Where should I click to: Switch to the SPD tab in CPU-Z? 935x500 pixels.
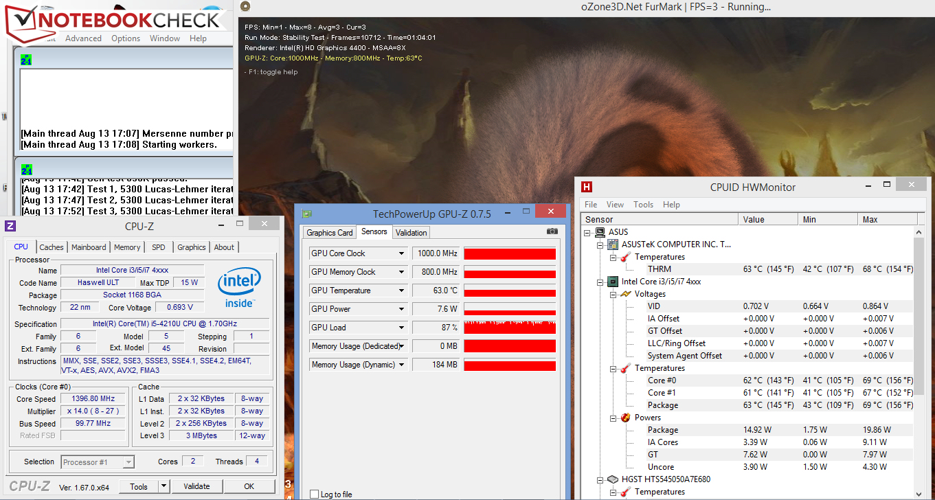(159, 247)
